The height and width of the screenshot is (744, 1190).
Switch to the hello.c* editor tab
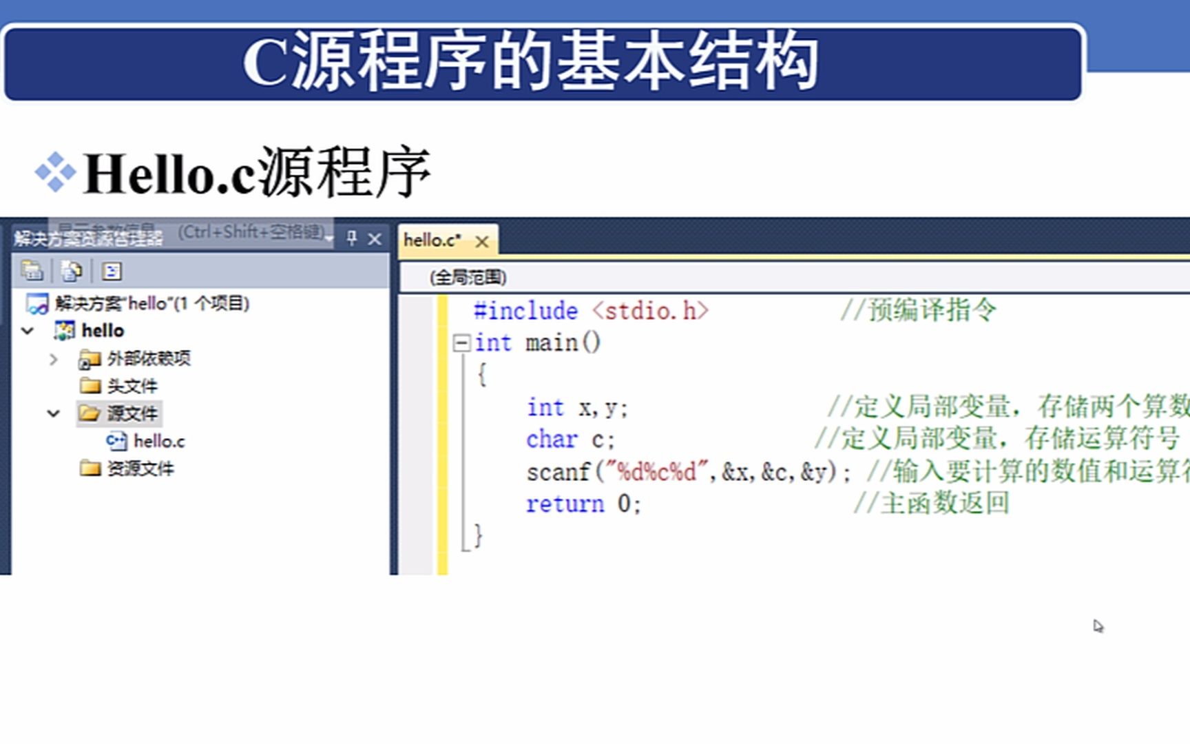coord(432,240)
